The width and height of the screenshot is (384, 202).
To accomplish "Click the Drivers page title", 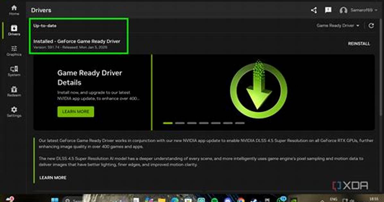I will [41, 10].
